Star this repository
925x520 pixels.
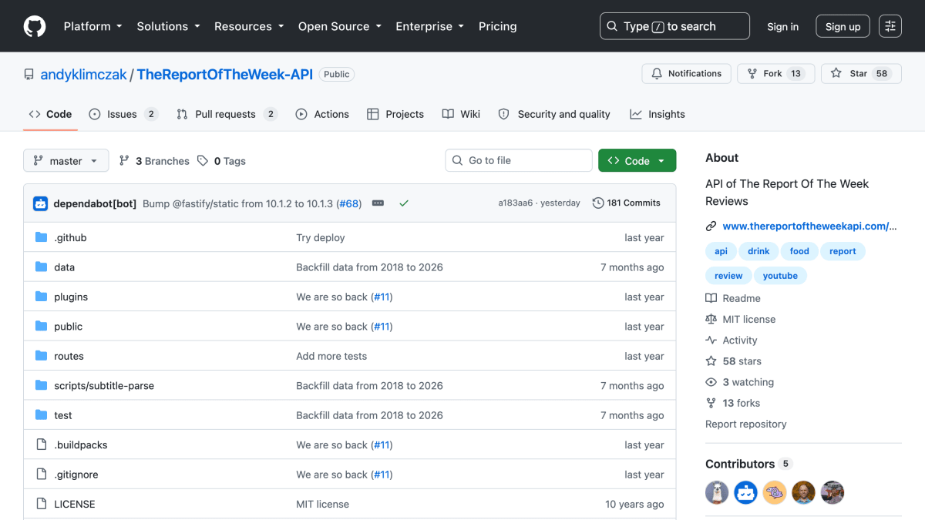pos(861,74)
